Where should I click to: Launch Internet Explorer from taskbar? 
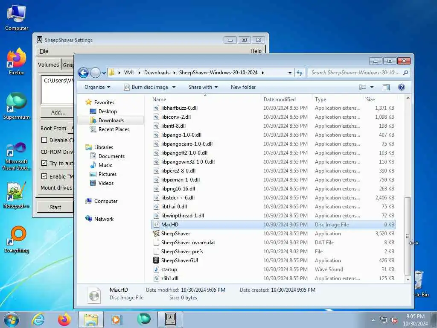pos(38,319)
